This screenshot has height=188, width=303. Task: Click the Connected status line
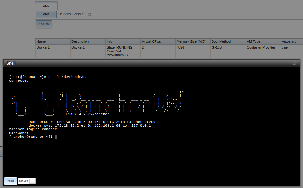[x=19, y=81]
